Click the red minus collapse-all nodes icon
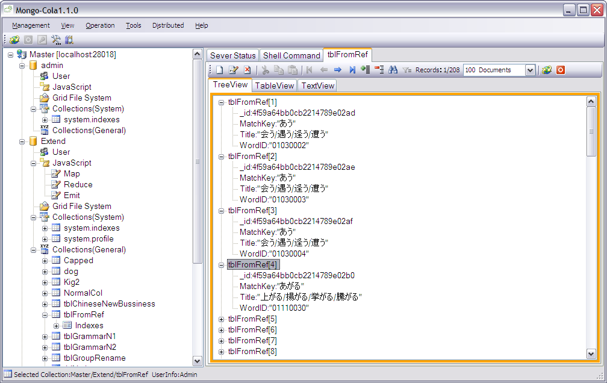Screen dimensions: 607x383 coord(379,70)
